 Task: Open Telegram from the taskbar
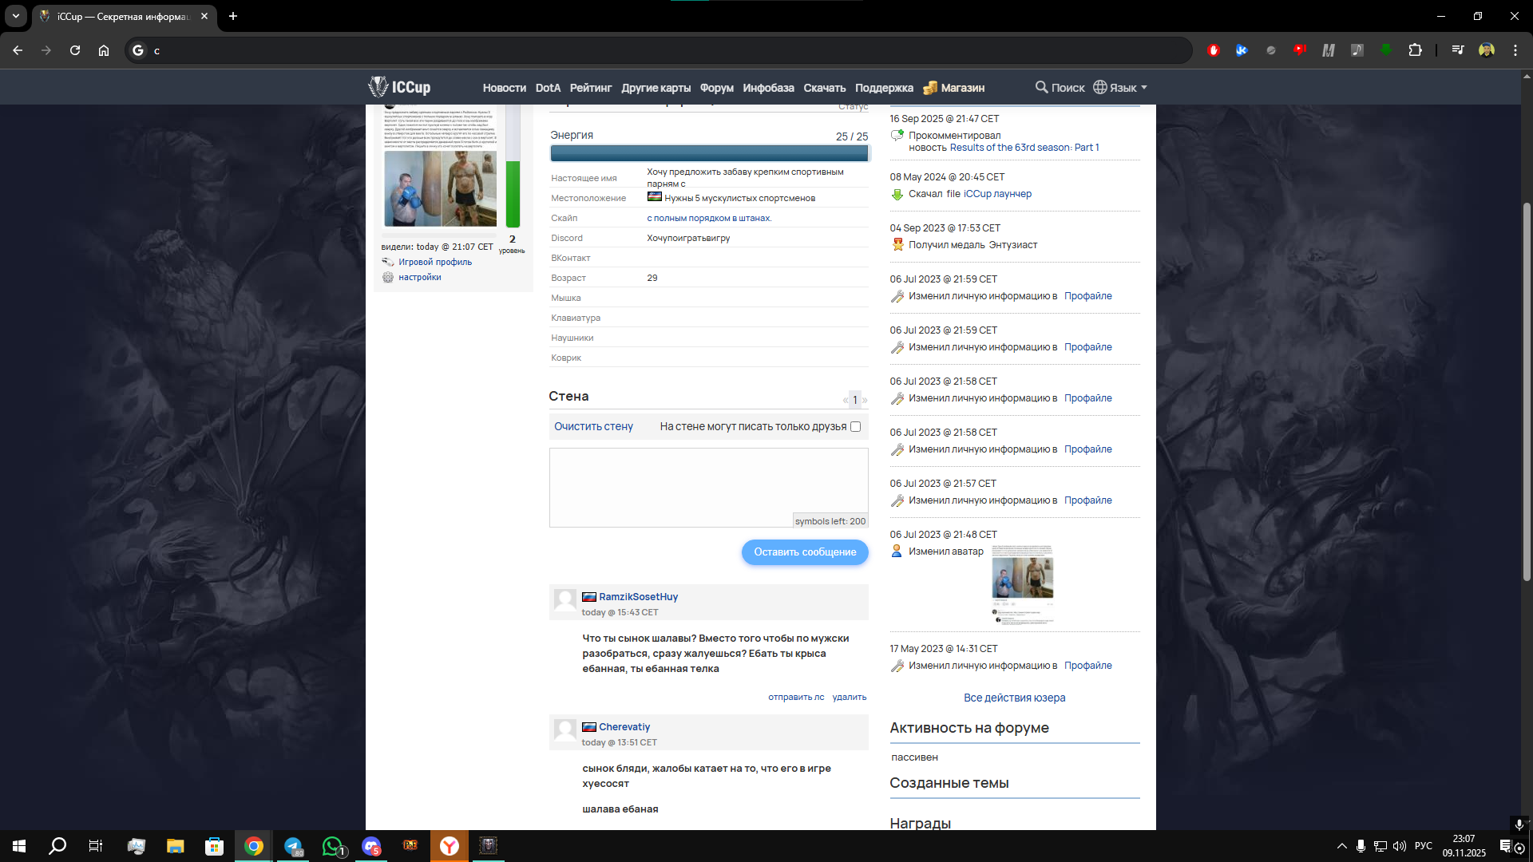293,846
